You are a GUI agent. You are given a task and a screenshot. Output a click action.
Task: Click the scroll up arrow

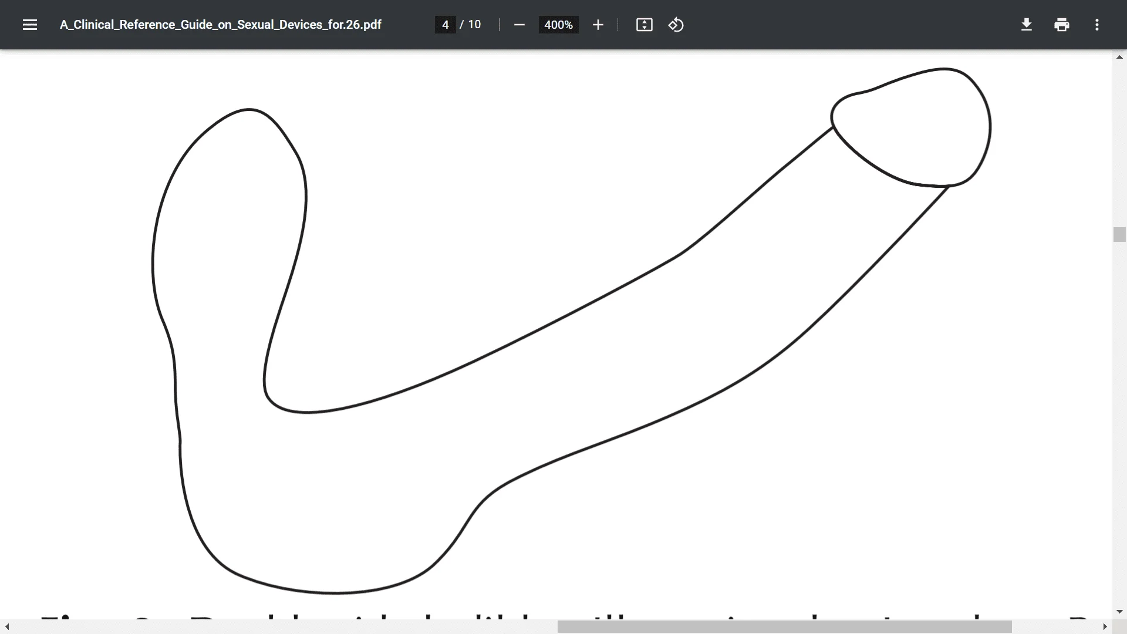point(1119,57)
